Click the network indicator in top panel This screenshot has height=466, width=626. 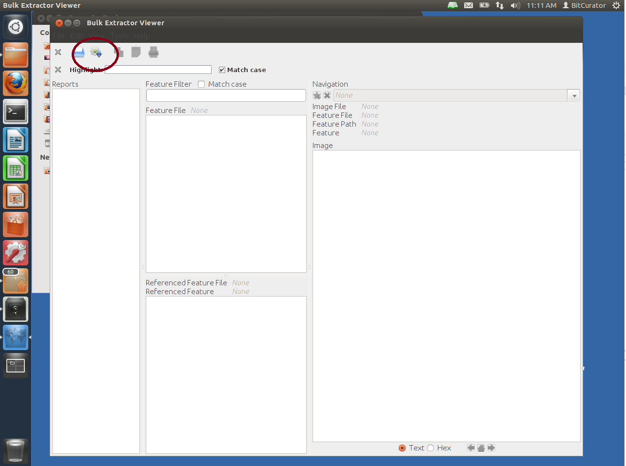pyautogui.click(x=500, y=5)
